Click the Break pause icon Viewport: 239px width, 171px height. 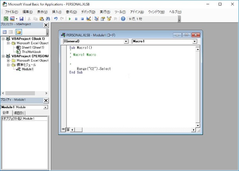[76, 19]
